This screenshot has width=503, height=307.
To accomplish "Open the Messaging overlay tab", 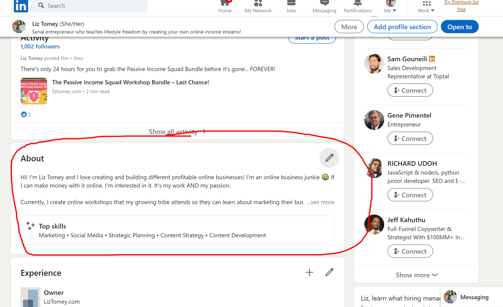I will pyautogui.click(x=472, y=297).
